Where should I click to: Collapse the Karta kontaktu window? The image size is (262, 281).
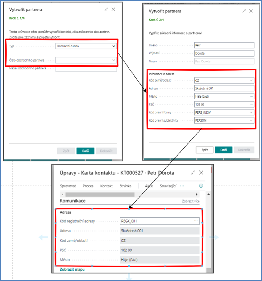tap(193, 173)
